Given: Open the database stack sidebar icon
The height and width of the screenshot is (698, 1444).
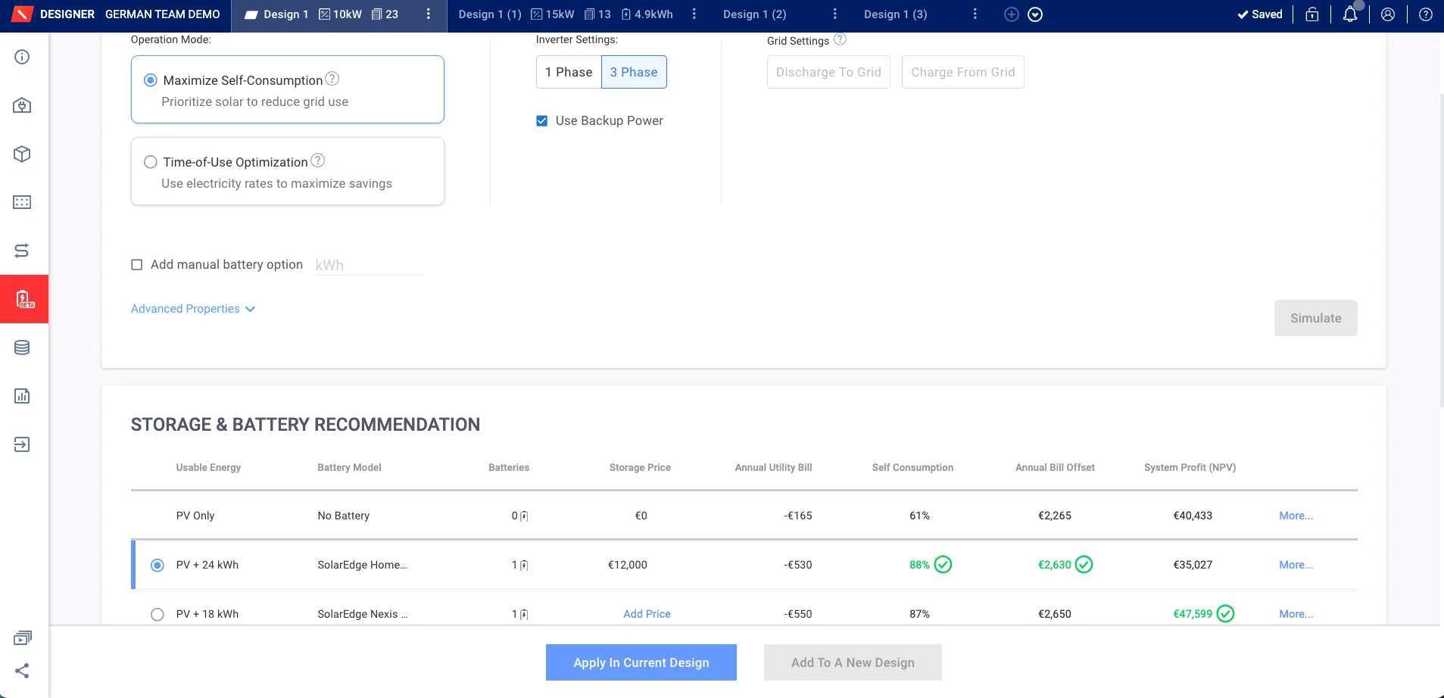Looking at the screenshot, I should click(x=22, y=347).
